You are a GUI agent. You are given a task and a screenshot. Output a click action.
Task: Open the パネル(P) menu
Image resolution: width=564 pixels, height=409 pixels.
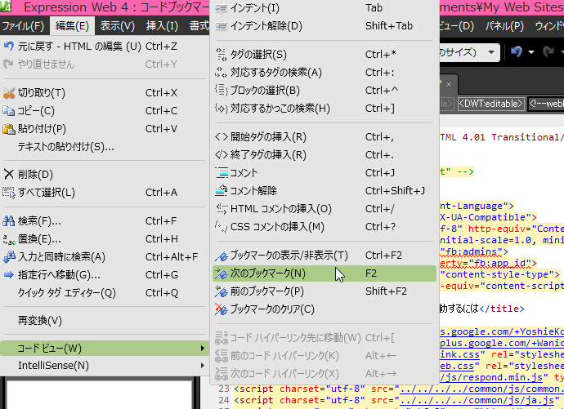504,26
